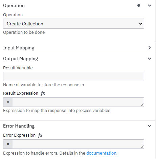Focus the Result Variable text field
Viewport: 156px width, 159px height.
click(x=73, y=76)
